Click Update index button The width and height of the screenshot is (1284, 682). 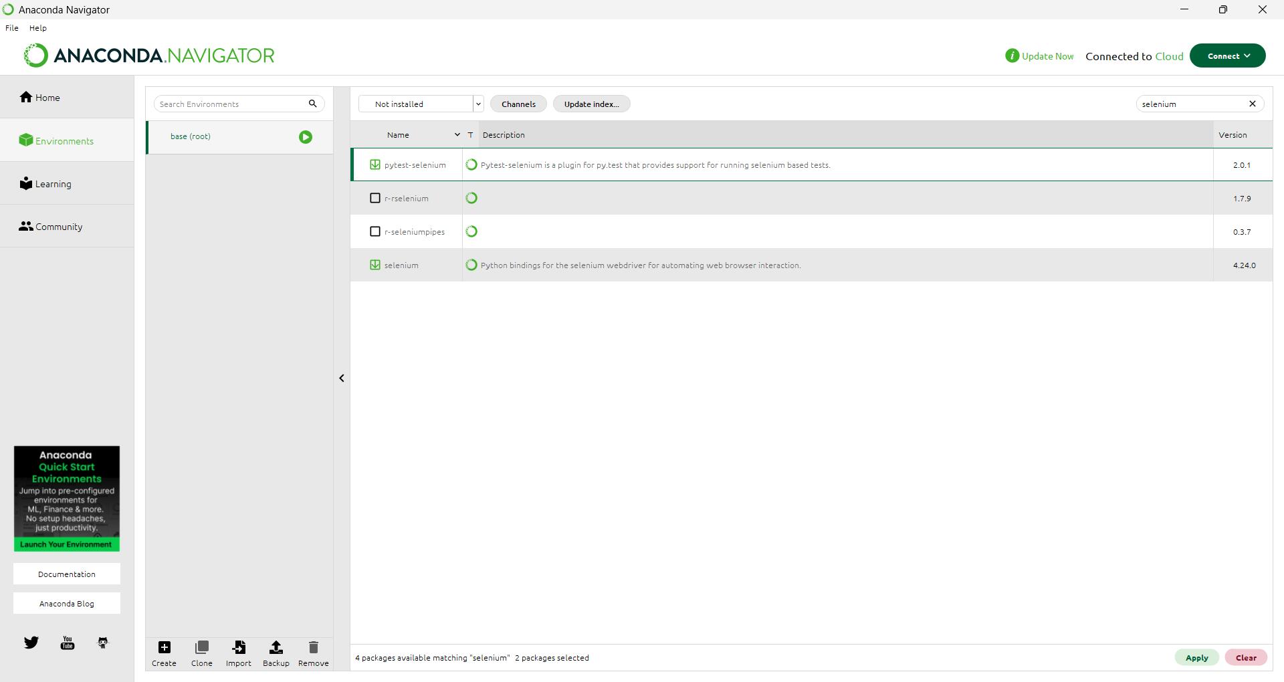point(591,104)
